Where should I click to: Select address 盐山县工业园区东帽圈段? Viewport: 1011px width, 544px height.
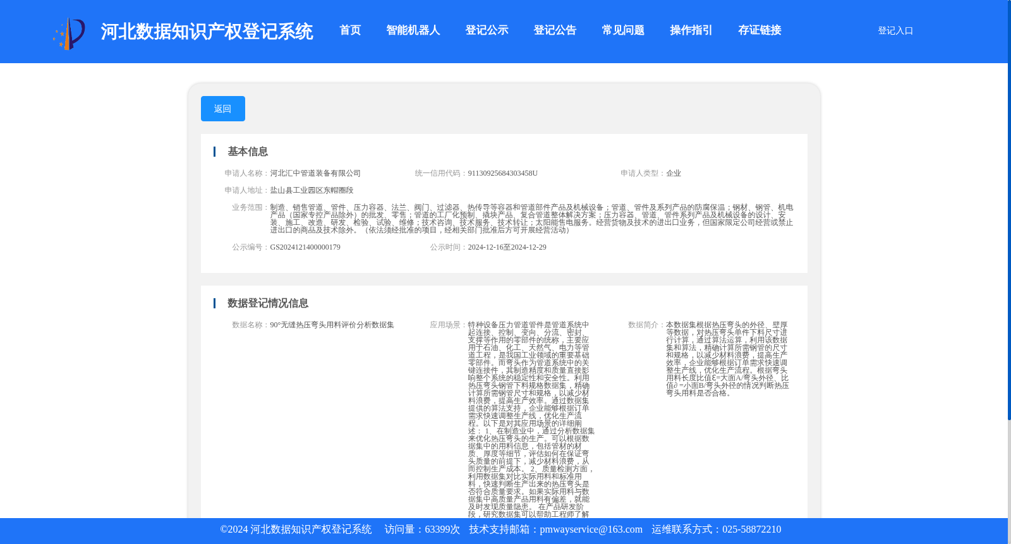click(312, 190)
